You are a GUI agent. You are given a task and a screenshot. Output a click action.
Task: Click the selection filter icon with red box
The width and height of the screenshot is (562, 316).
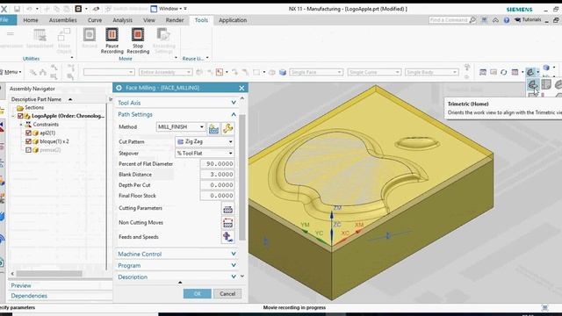point(220,72)
